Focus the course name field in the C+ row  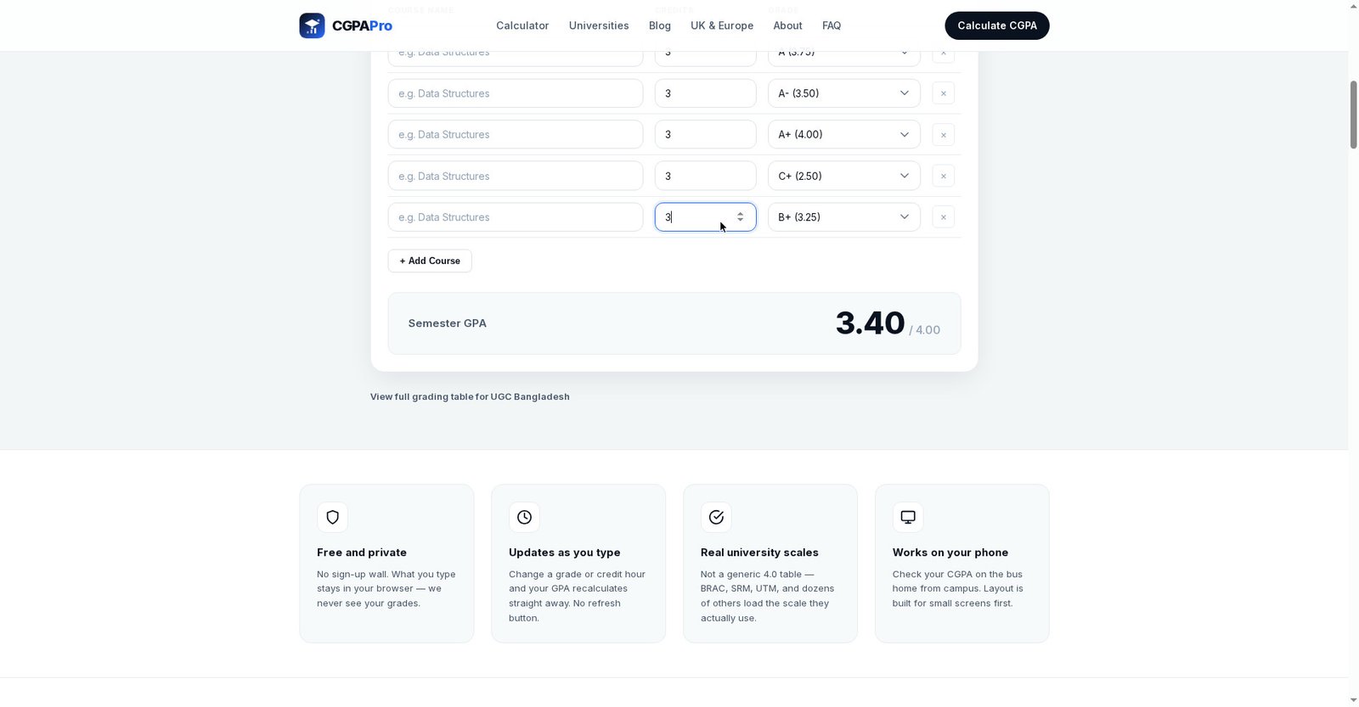pos(516,176)
